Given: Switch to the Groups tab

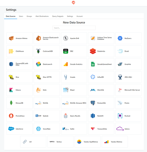Looking at the screenshot, I should tap(29, 16).
